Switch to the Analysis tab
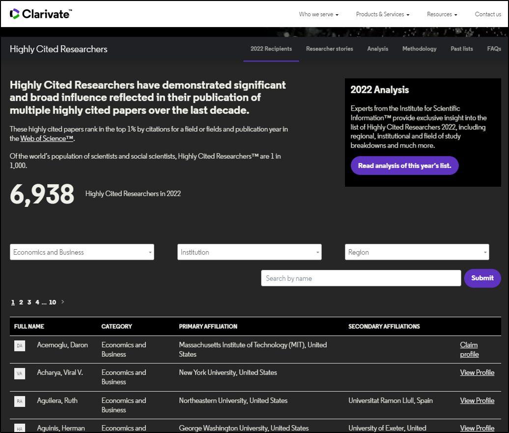509x433 pixels. (377, 49)
